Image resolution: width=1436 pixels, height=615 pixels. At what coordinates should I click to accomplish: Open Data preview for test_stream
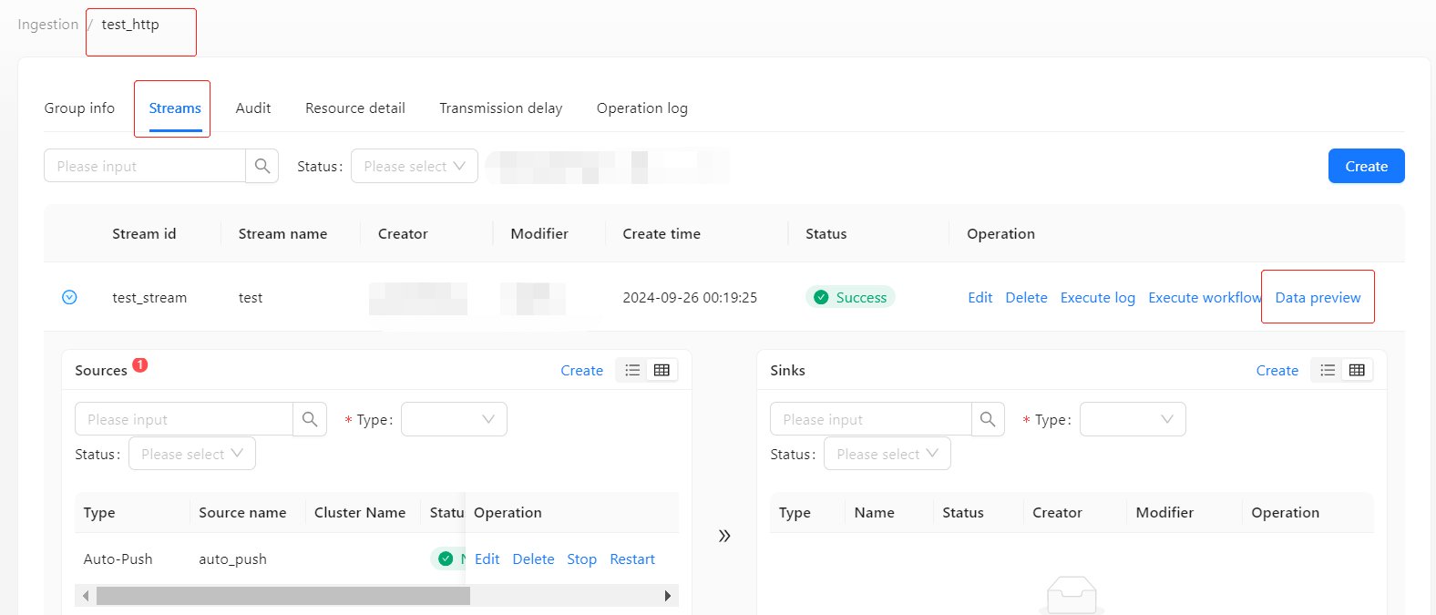pyautogui.click(x=1318, y=298)
